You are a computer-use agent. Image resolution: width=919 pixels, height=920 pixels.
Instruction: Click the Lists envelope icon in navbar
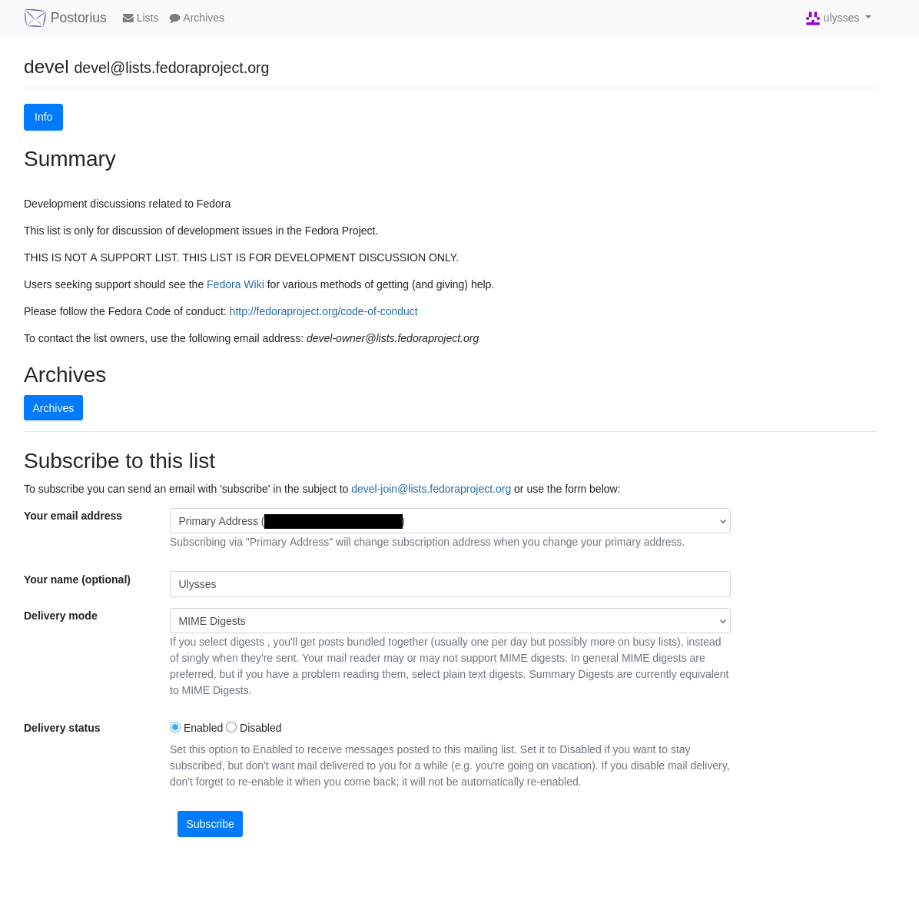(x=128, y=18)
